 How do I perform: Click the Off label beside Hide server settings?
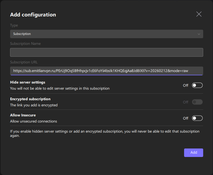pyautogui.click(x=185, y=85)
